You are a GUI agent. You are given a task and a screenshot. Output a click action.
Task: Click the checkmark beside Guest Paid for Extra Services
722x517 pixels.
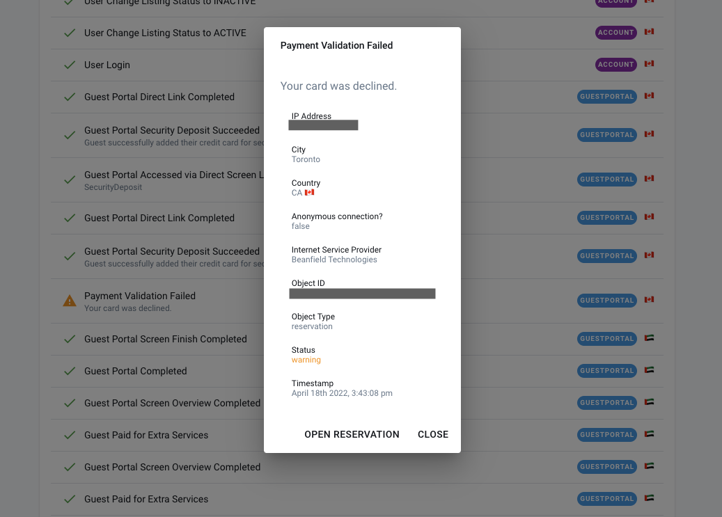coord(69,435)
